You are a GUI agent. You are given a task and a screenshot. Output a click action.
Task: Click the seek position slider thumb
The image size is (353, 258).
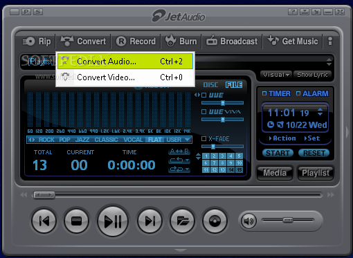coord(44,195)
